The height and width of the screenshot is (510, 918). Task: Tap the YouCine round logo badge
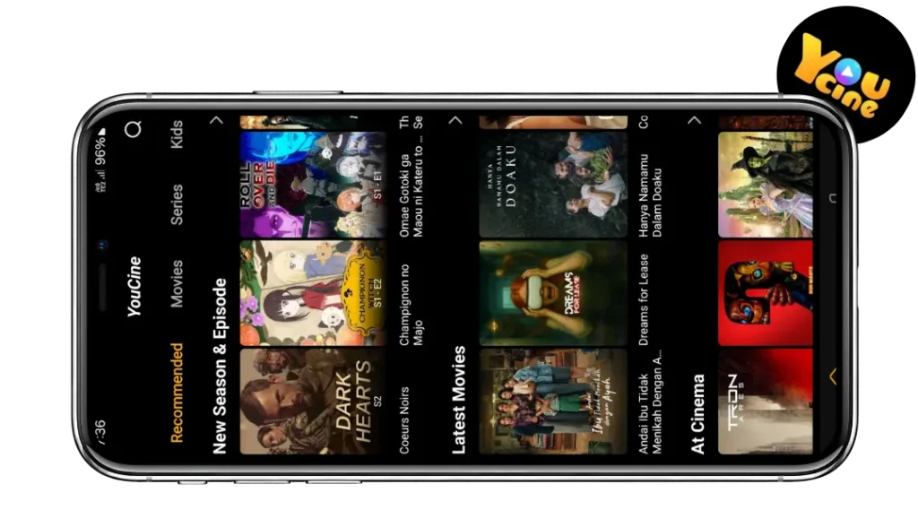coord(844,74)
